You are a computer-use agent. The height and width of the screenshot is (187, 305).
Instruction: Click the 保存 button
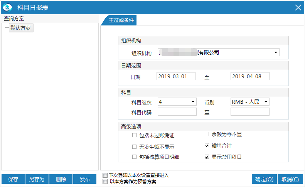coord(13,179)
